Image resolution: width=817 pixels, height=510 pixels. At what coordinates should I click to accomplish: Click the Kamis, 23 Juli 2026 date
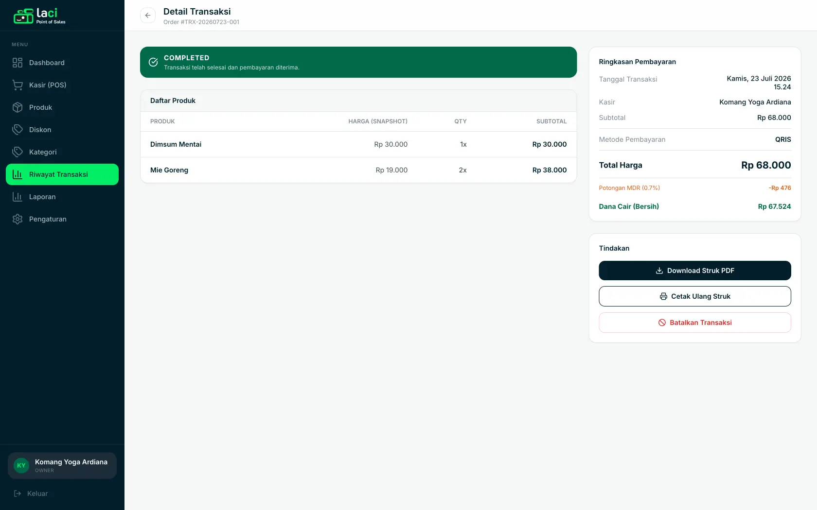[x=759, y=78]
